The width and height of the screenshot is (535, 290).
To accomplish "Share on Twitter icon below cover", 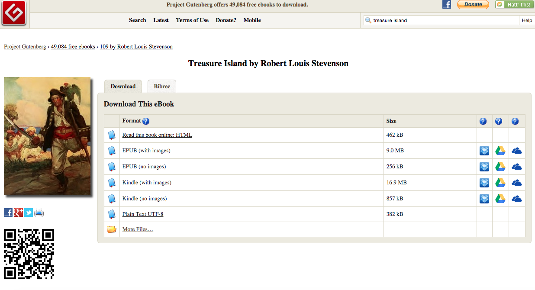I will 29,213.
